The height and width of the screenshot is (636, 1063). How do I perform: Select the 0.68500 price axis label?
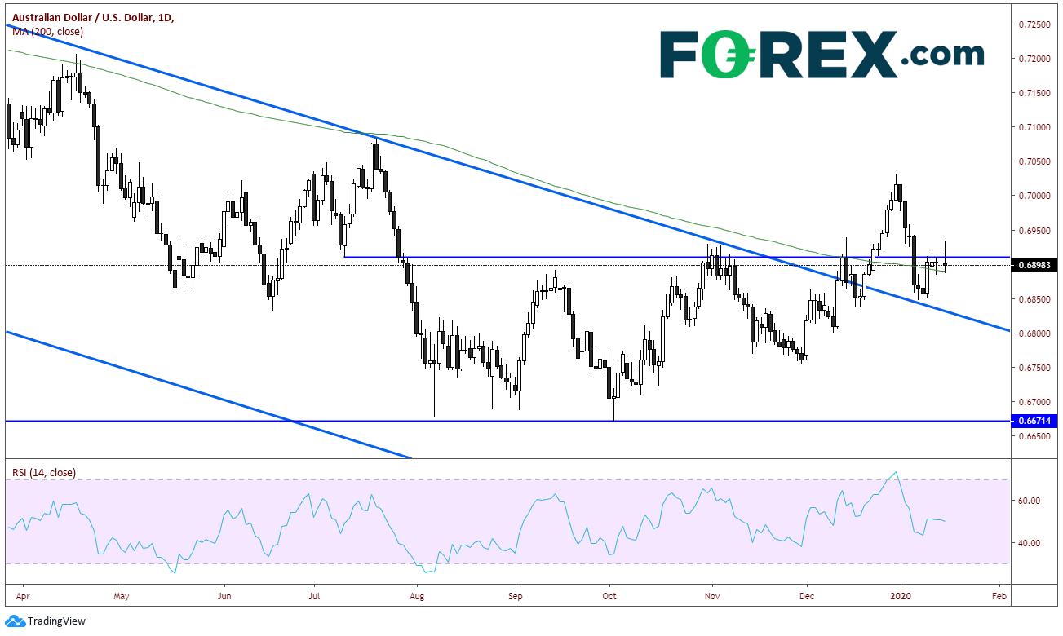[1033, 299]
